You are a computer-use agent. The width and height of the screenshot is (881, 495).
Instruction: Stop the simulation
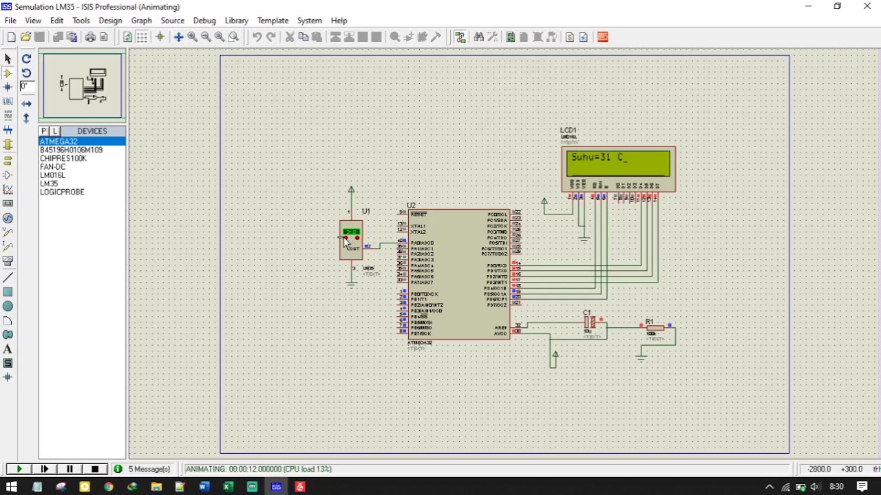tap(95, 469)
